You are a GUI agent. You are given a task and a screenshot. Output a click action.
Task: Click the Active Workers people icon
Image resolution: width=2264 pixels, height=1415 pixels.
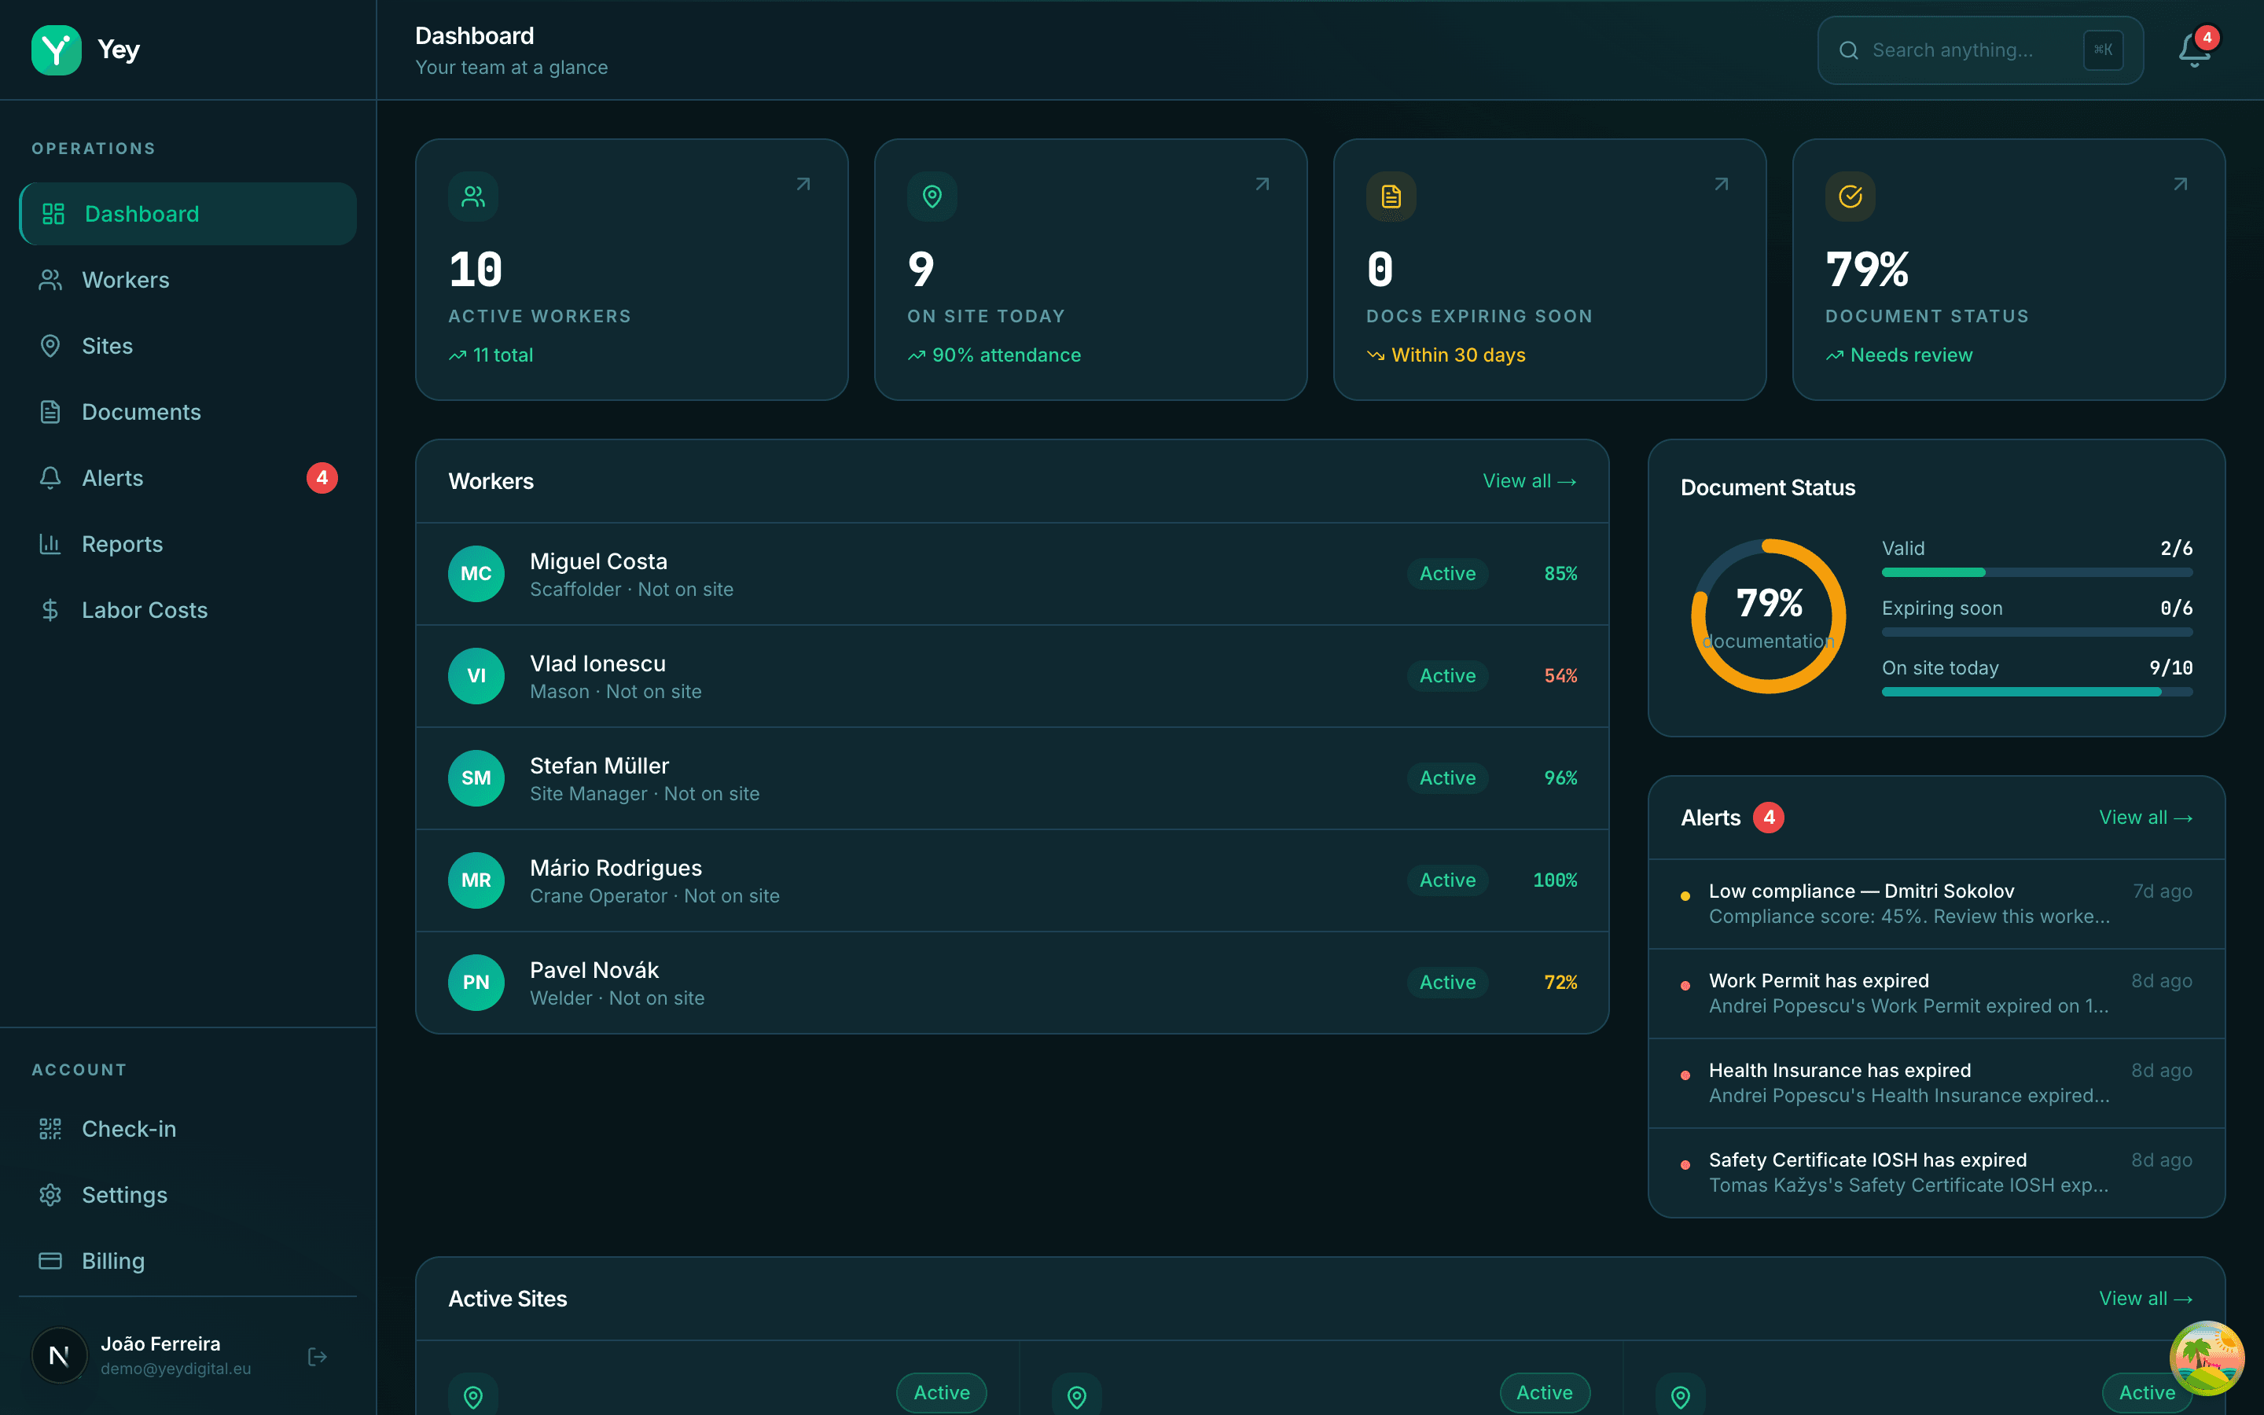pyautogui.click(x=473, y=197)
